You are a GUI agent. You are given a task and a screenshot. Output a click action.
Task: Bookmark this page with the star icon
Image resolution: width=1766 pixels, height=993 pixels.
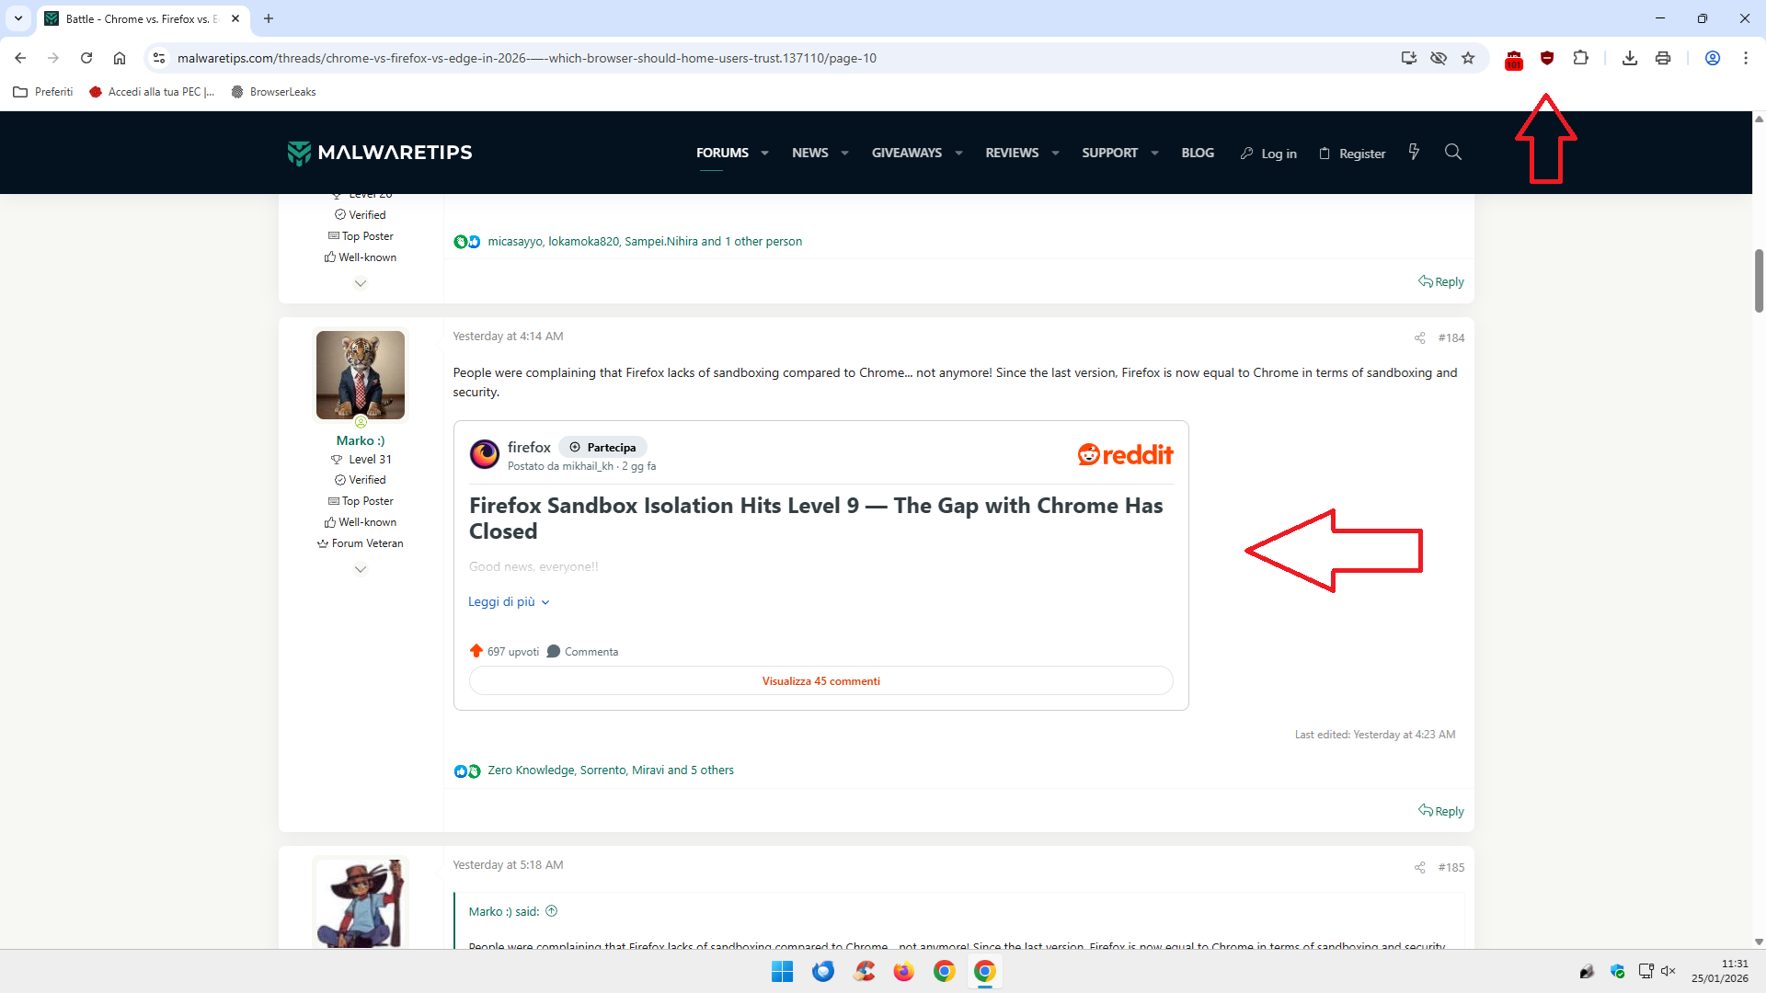pyautogui.click(x=1468, y=58)
